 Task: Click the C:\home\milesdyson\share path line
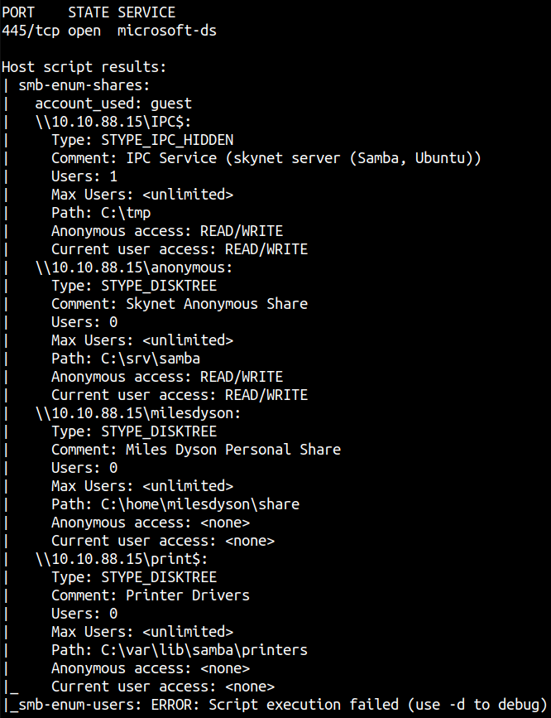[x=175, y=504]
